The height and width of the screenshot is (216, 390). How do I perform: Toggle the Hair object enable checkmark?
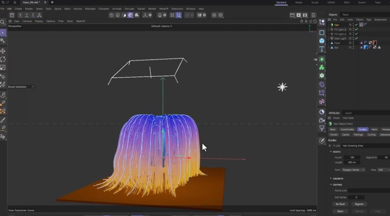click(356, 25)
